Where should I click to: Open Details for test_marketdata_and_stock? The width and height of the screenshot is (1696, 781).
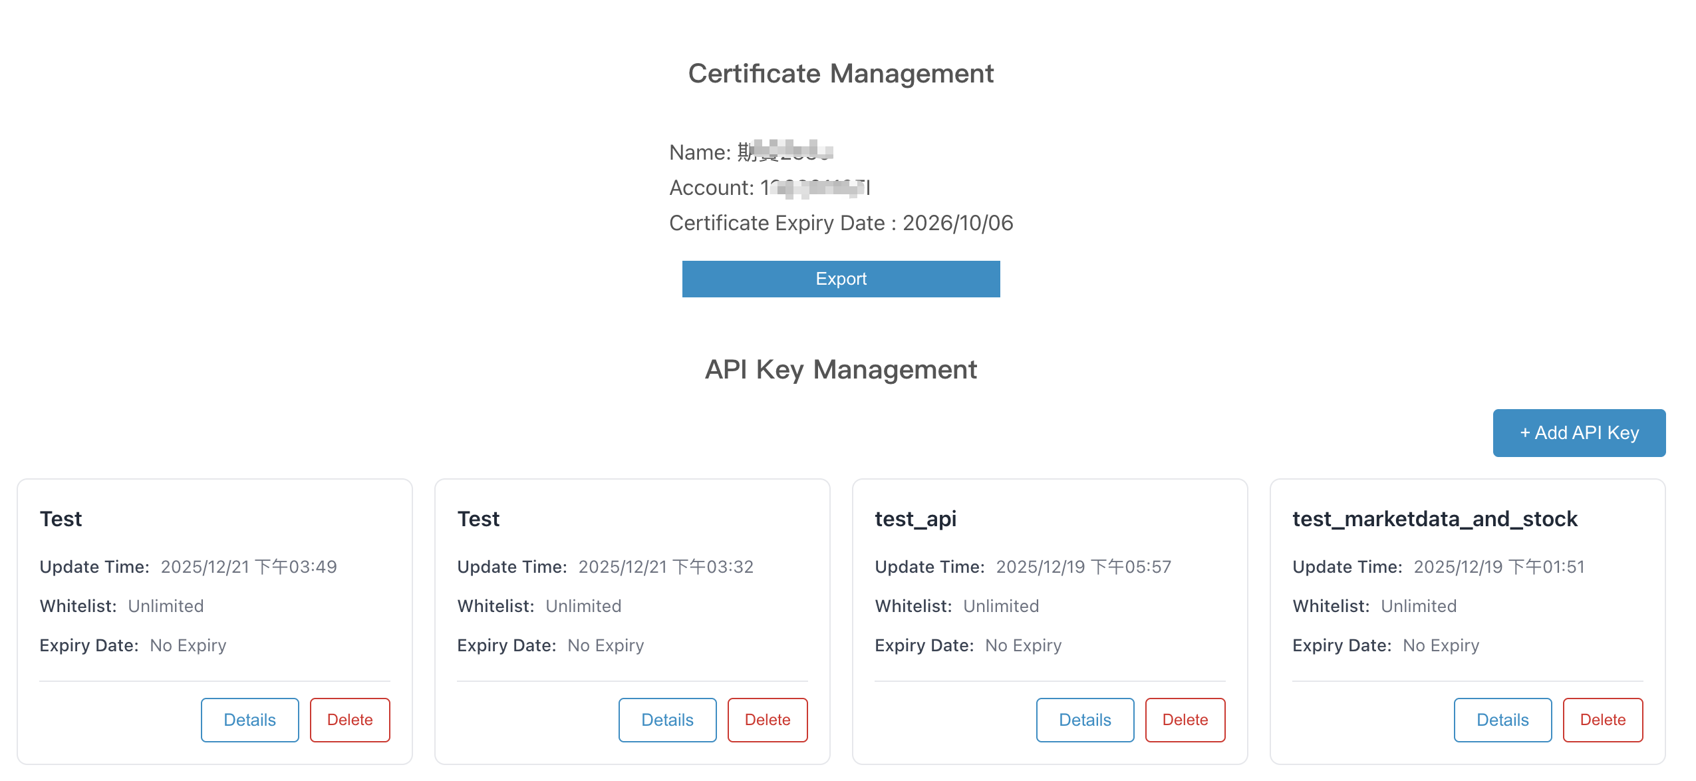[x=1502, y=720]
